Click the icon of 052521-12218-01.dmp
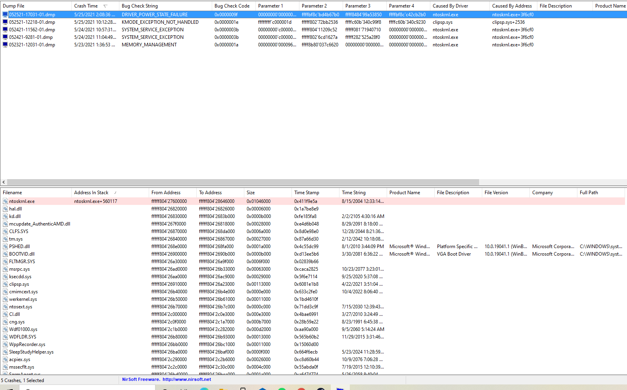 [5, 22]
